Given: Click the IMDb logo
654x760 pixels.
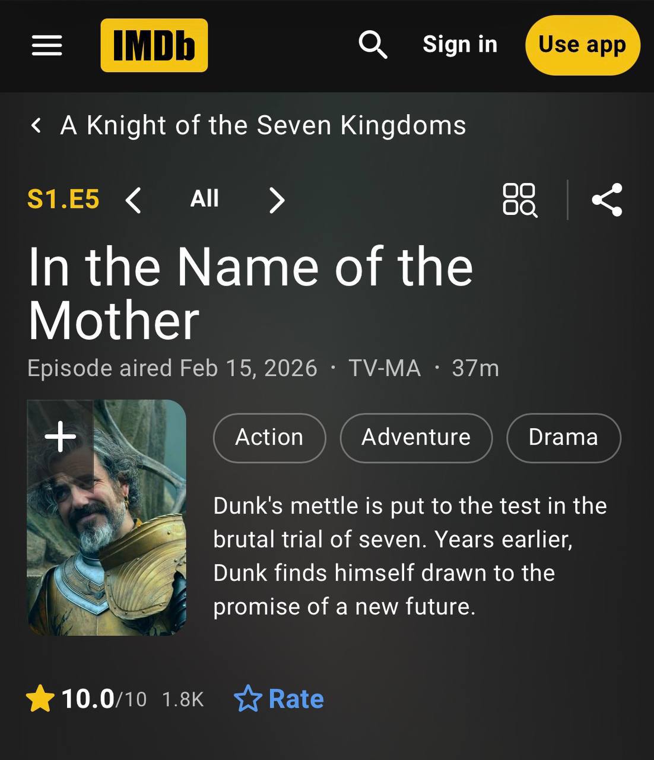Looking at the screenshot, I should [x=154, y=45].
